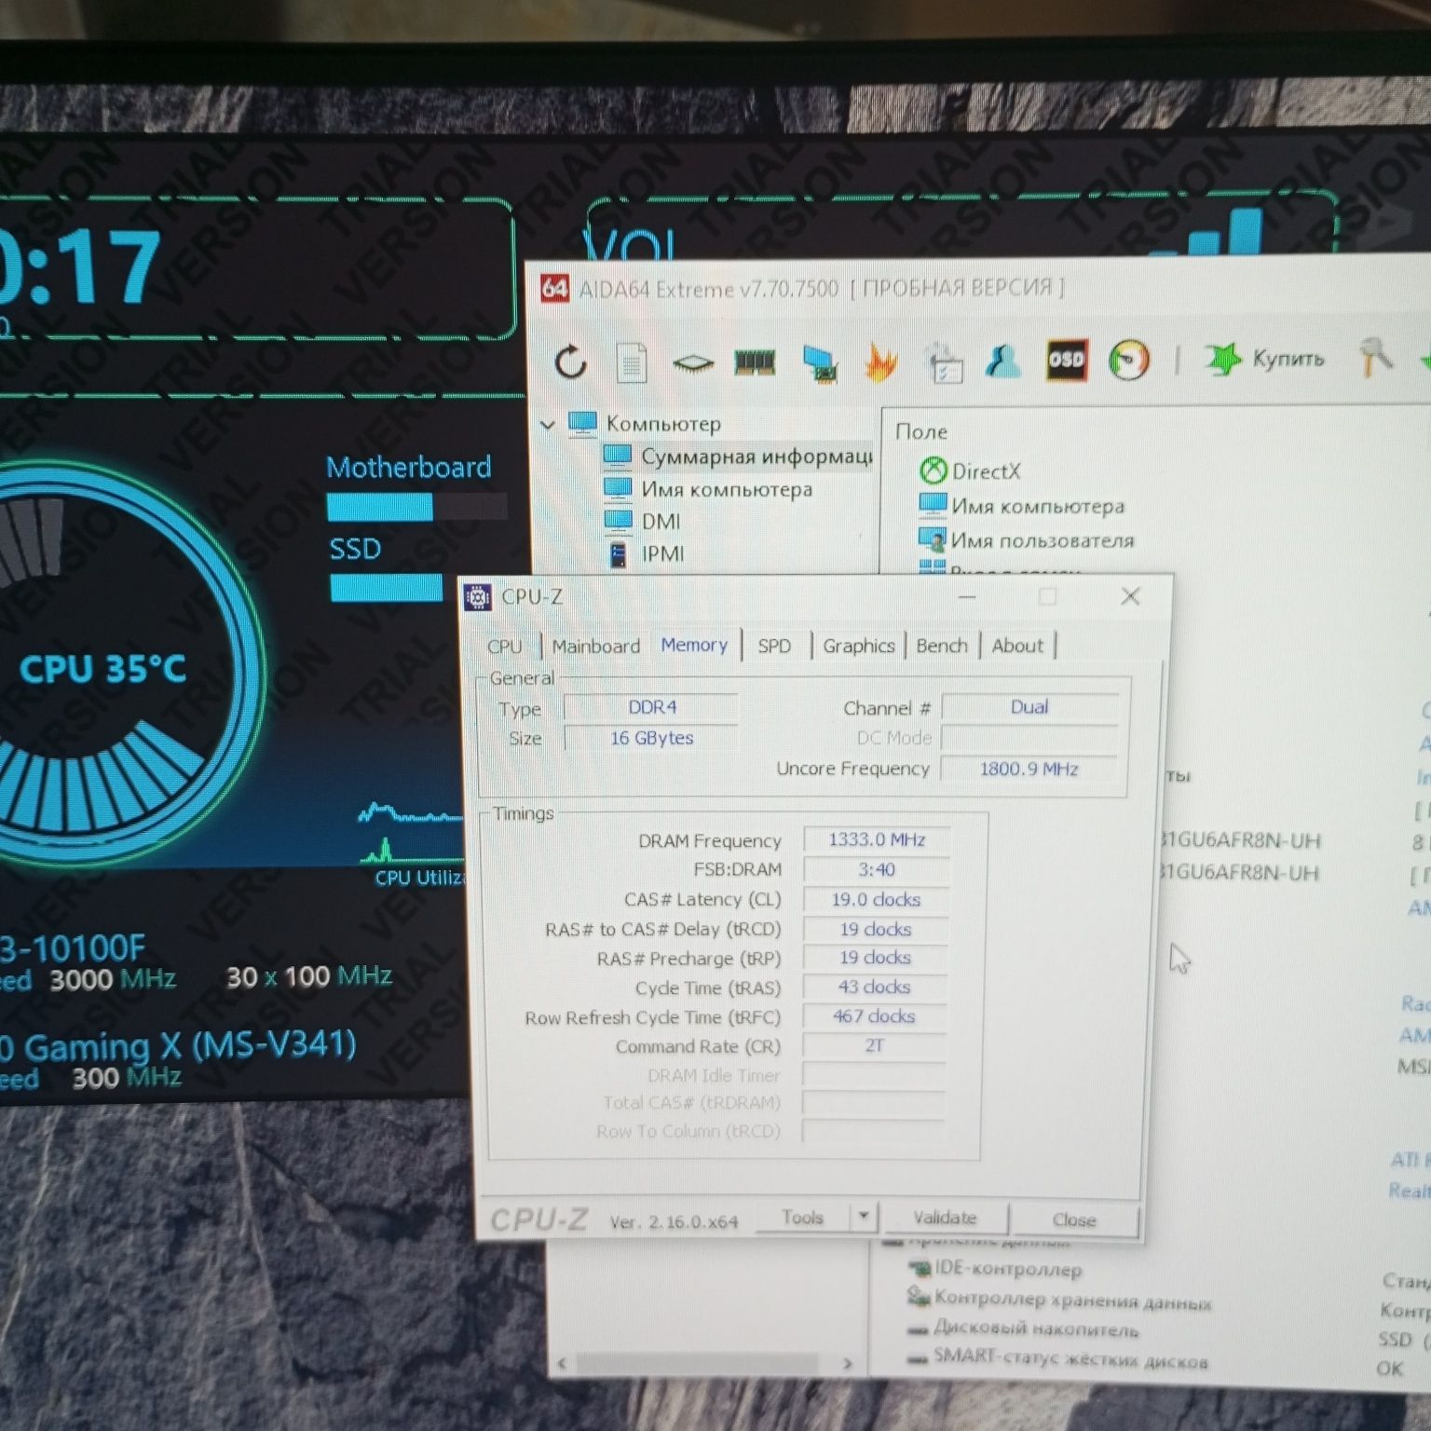The width and height of the screenshot is (1431, 1431).
Task: Click the DDR4 memory type field
Action: [651, 707]
